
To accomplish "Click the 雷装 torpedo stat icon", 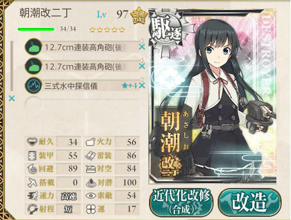I will coord(90,155).
